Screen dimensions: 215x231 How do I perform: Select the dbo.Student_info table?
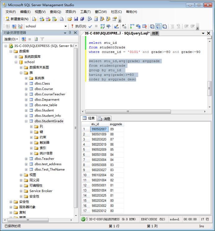(48, 116)
